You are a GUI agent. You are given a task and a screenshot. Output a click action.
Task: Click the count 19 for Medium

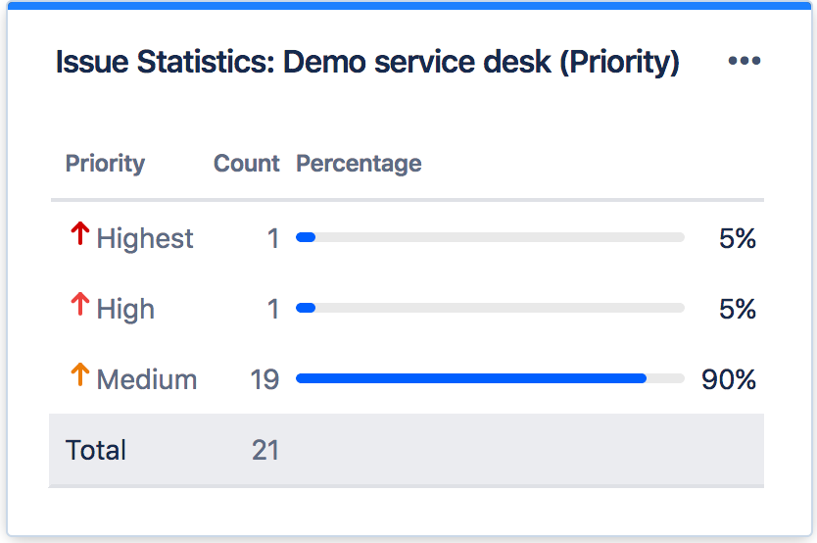tap(264, 379)
